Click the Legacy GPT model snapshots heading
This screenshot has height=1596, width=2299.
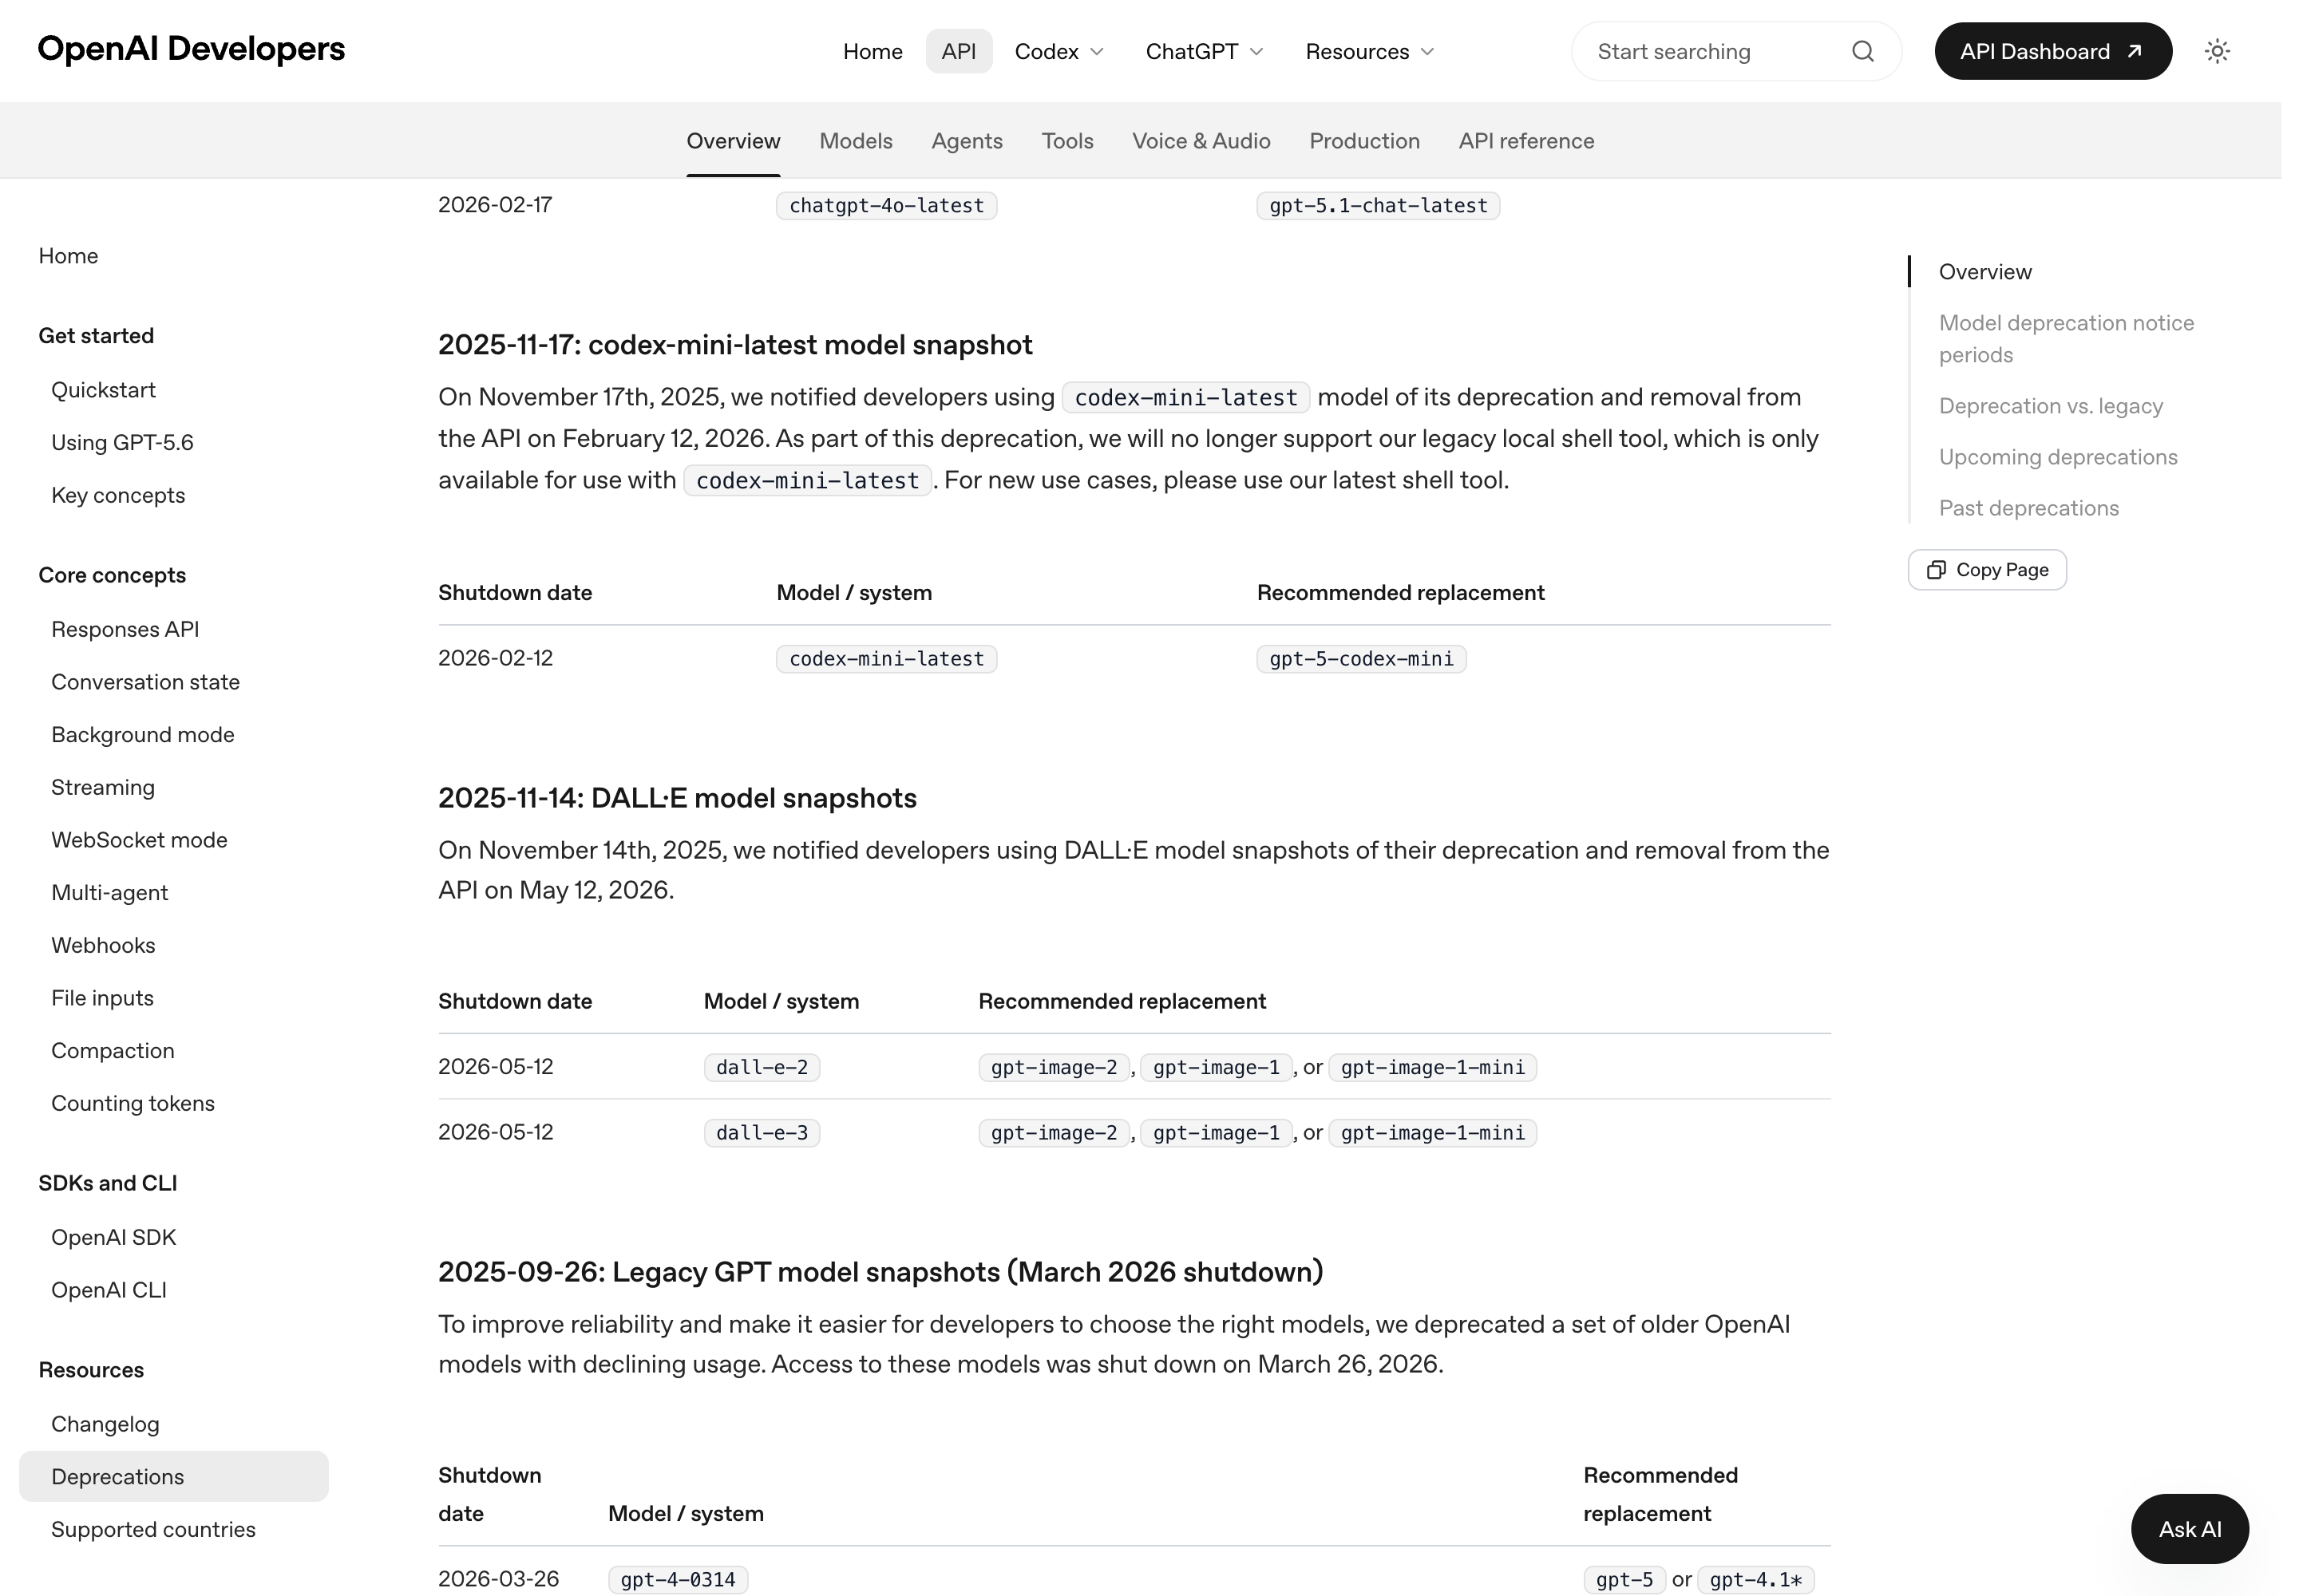[x=880, y=1272]
